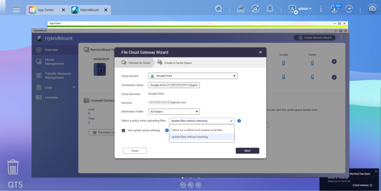Open the admin user menu
The height and width of the screenshot is (191, 381).
coord(300,9)
